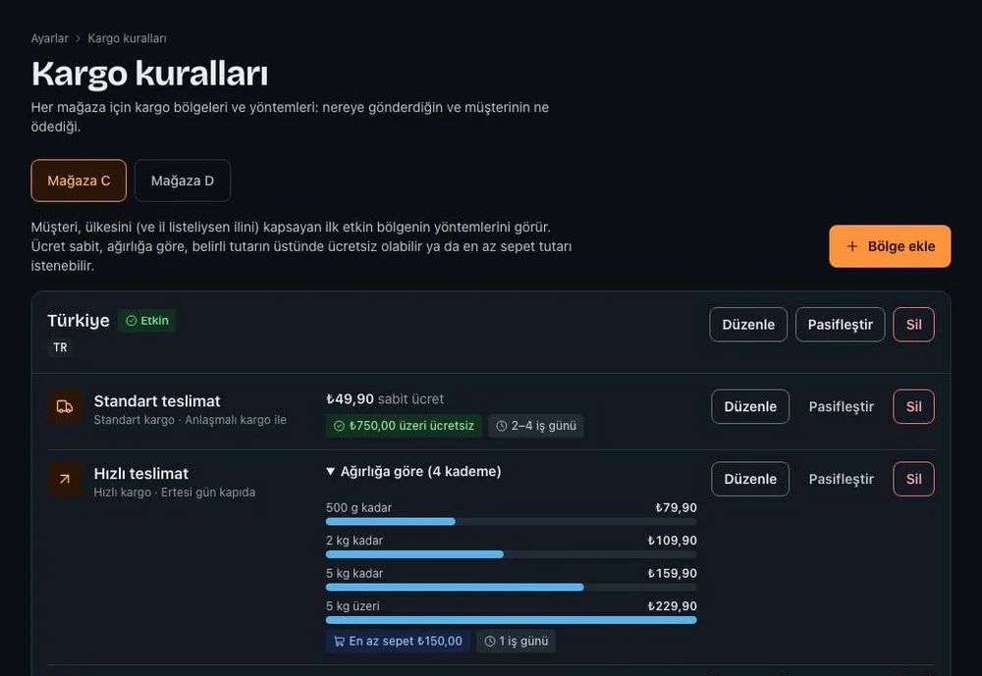Click the ₺79,90 price value
Viewport: 982px width, 676px height.
coord(676,507)
